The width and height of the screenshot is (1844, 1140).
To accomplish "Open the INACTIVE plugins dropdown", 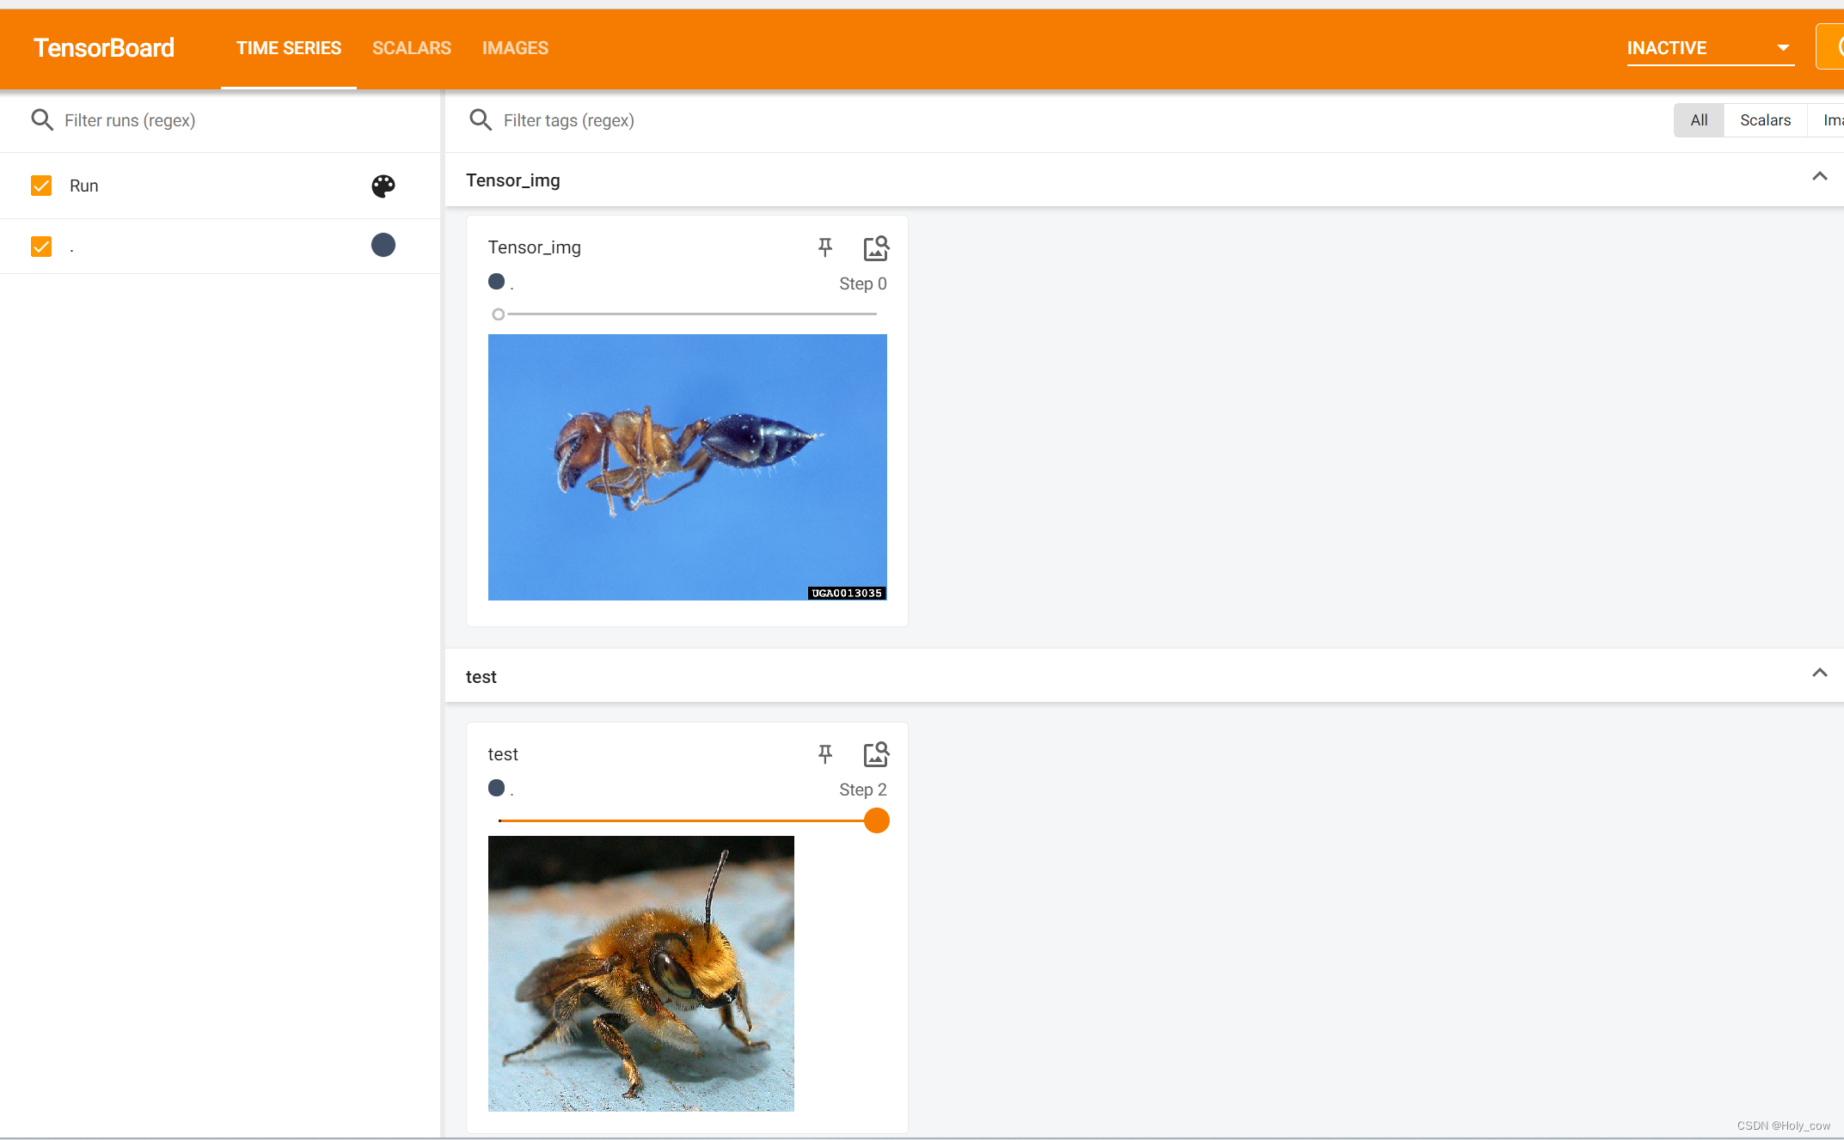I will click(1709, 48).
